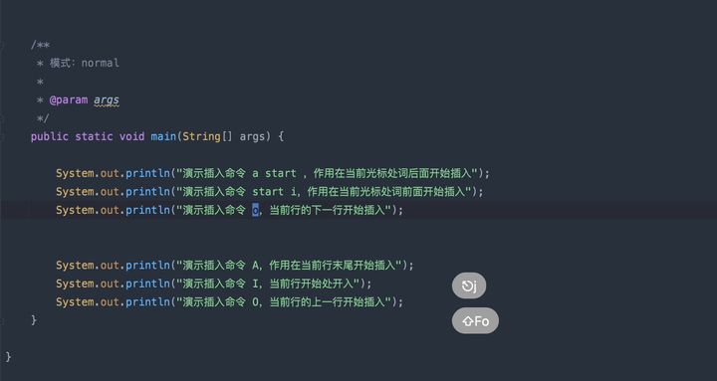The image size is (717, 381).
Task: Click the void keyword
Action: (131, 136)
